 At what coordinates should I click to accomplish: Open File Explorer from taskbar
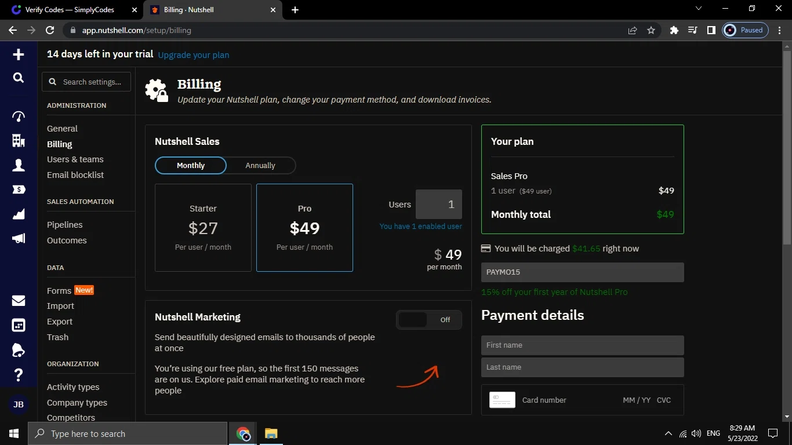[x=271, y=433]
